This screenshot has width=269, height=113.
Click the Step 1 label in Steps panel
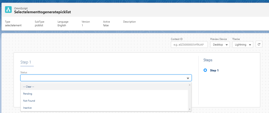click(214, 70)
